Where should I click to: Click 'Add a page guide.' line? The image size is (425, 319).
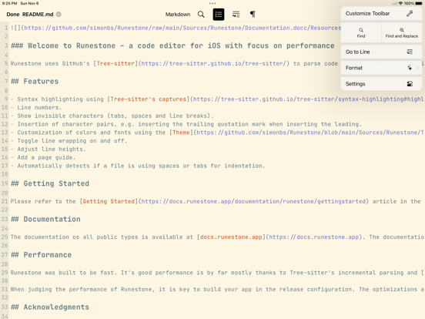[x=46, y=158]
